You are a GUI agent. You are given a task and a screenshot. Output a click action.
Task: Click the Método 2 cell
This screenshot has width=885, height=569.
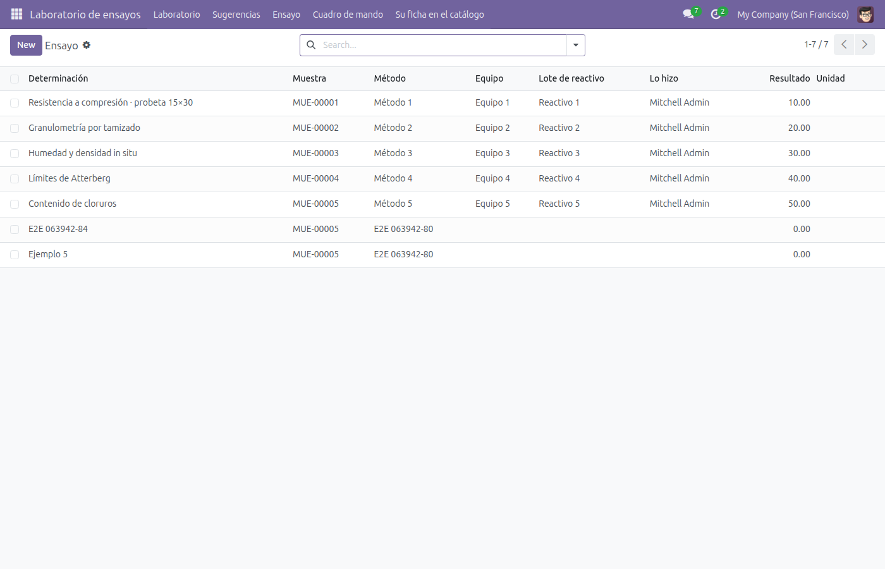tap(393, 128)
